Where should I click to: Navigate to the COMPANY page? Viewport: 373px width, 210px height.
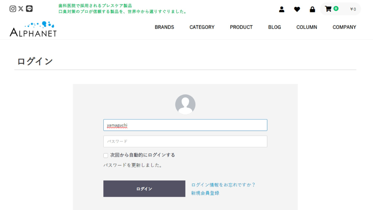(344, 27)
